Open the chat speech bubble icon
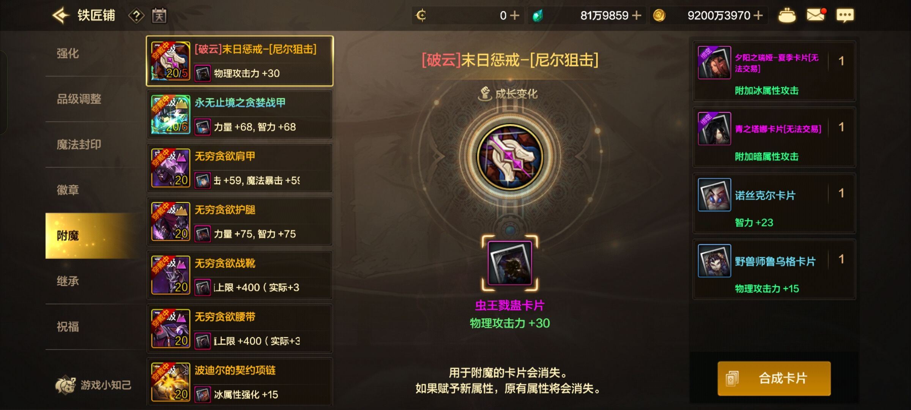Image resolution: width=911 pixels, height=410 pixels. tap(845, 16)
